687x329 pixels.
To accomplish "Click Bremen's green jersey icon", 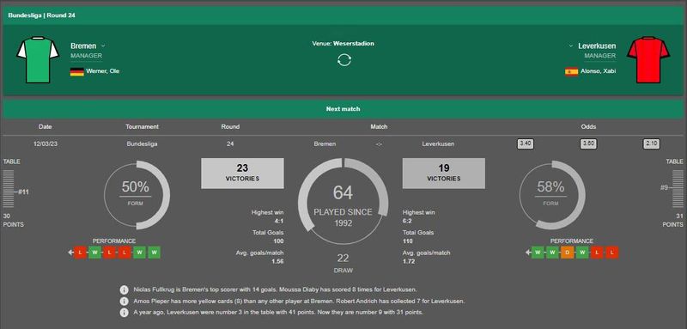I will [38, 59].
